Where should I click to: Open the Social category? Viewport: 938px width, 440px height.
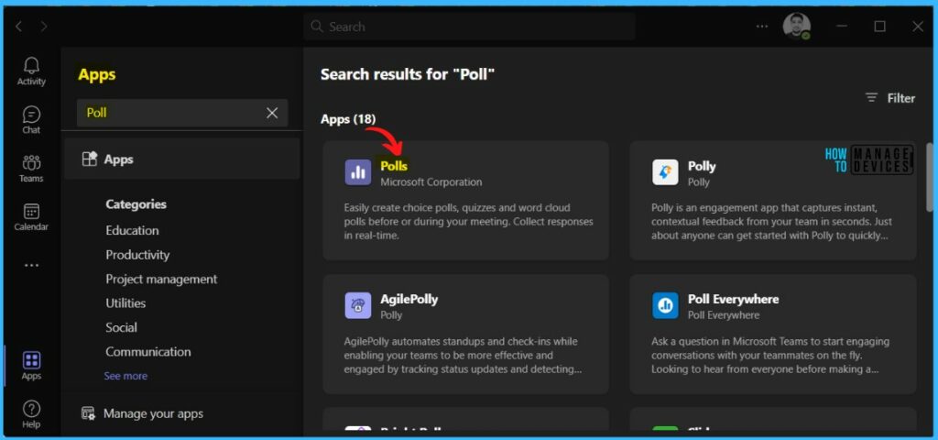coord(122,327)
